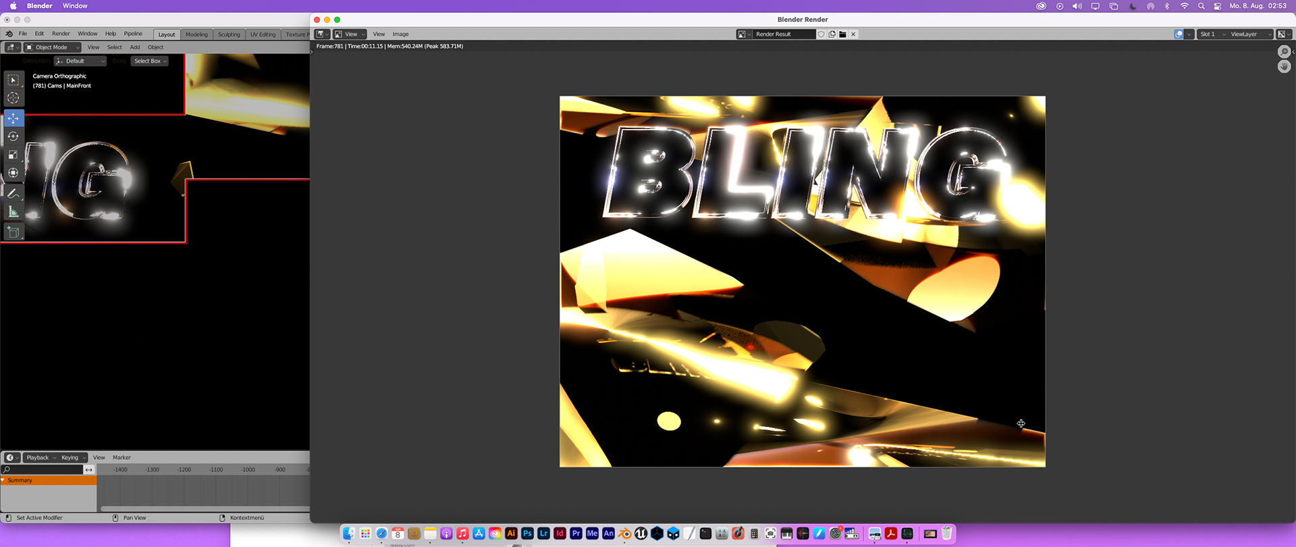Collapse the Summary row in timeline
This screenshot has width=1296, height=547.
click(4, 481)
